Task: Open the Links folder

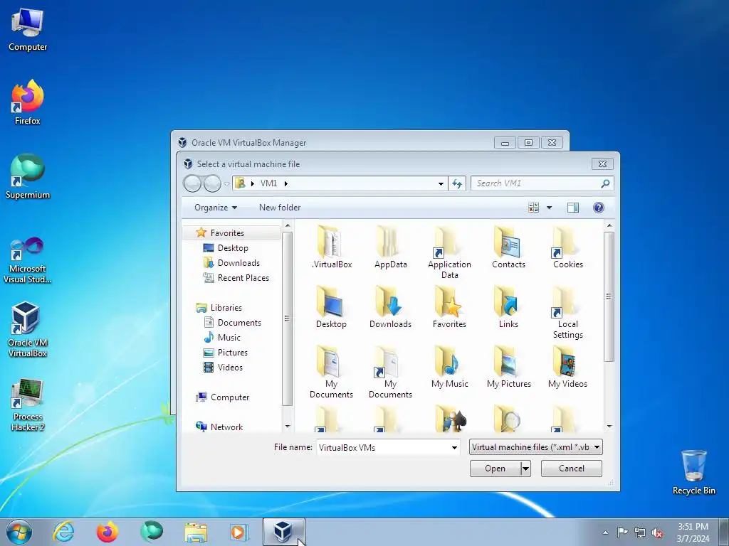Action: point(508,307)
